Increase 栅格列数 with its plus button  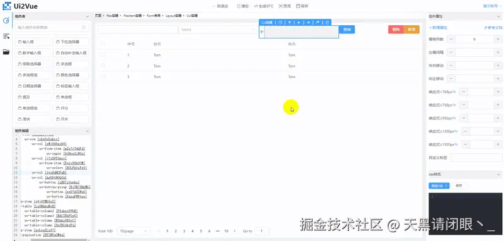coord(498,39)
